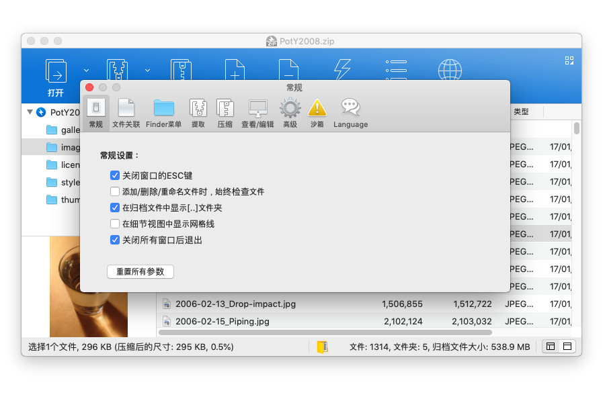Select the 压缩 compression settings pane

[x=225, y=113]
